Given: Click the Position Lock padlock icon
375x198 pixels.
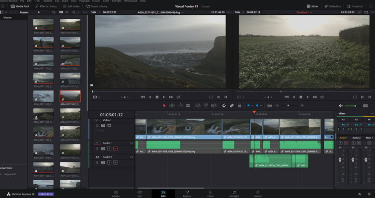Looking at the screenshot, I should (239, 105).
